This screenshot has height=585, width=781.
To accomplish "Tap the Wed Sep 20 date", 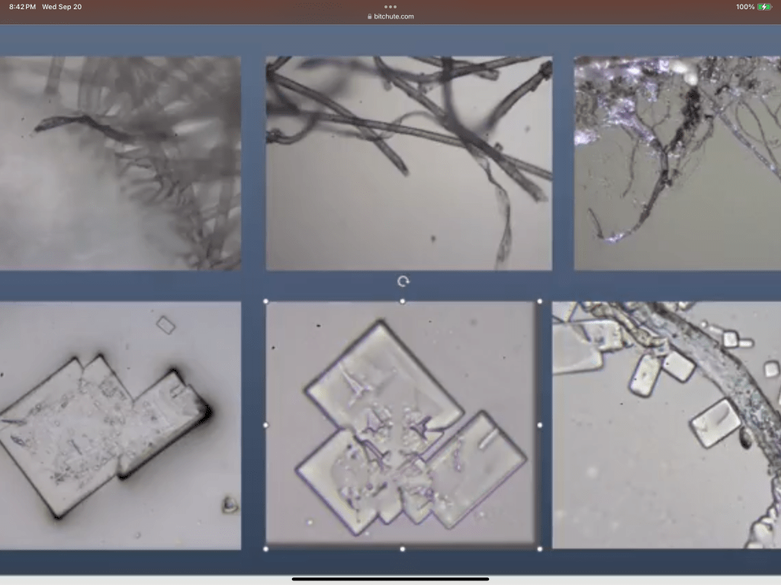I will click(x=62, y=7).
